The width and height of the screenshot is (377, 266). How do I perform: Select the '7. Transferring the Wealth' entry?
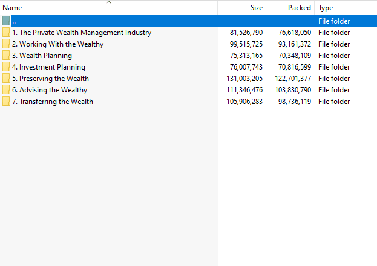pyautogui.click(x=53, y=102)
